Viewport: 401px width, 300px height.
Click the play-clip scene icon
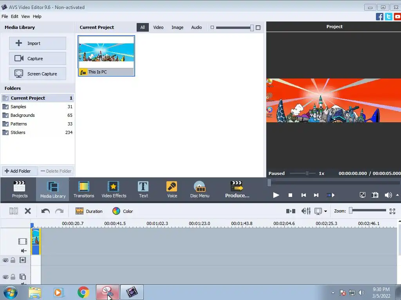click(331, 195)
